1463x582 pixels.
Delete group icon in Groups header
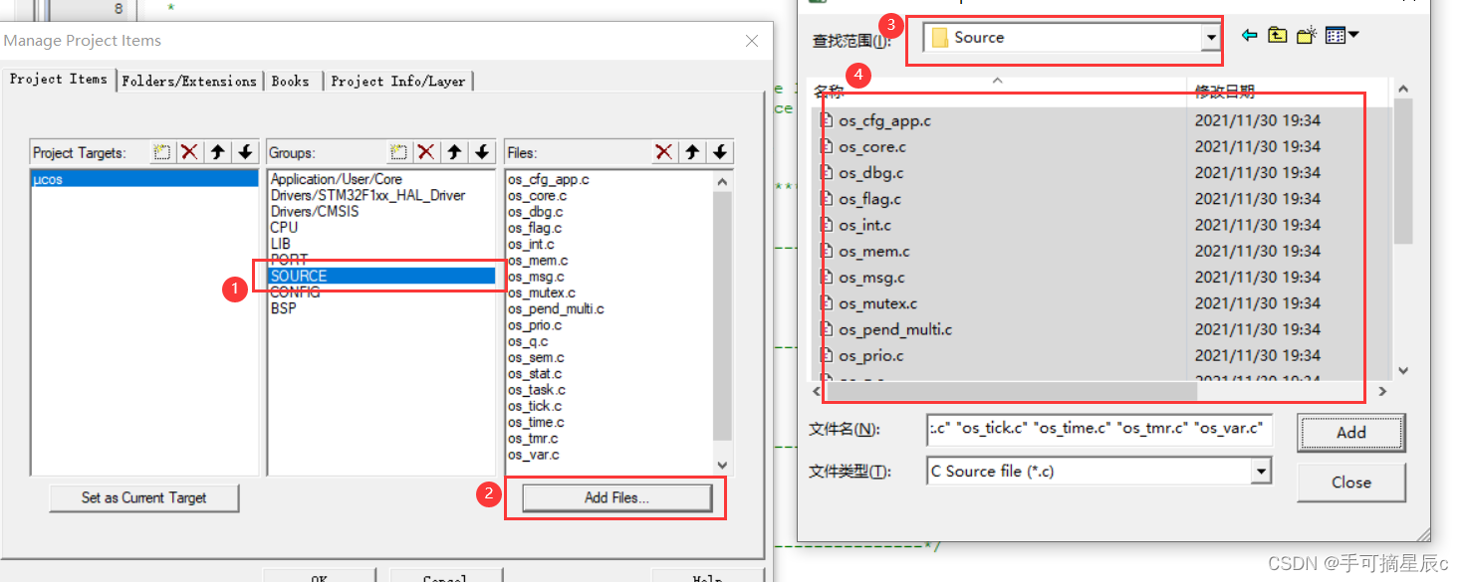pyautogui.click(x=426, y=152)
